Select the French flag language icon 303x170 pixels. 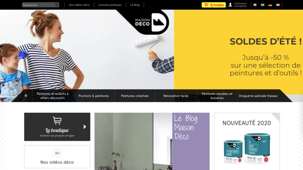coord(255,5)
